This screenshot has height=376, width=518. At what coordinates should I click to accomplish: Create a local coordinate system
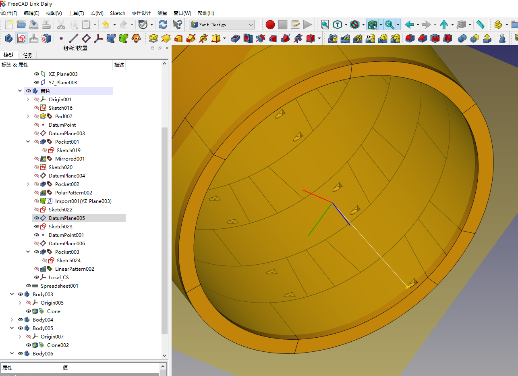pos(99,38)
